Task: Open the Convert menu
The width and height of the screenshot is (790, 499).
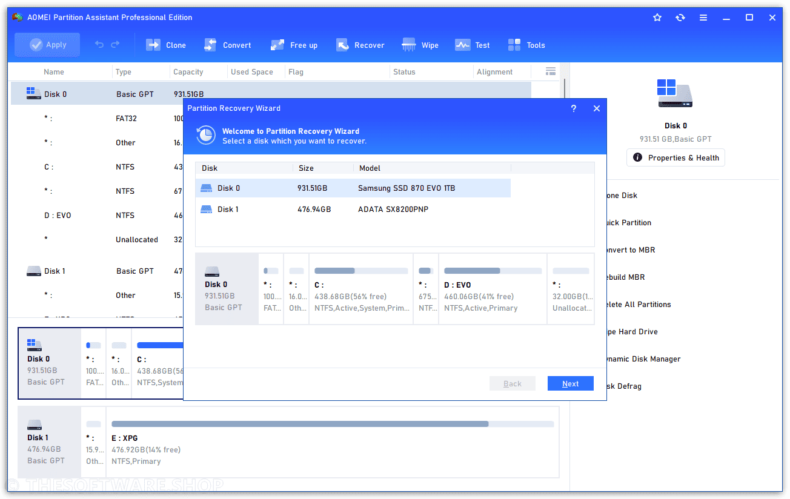Action: click(x=227, y=45)
